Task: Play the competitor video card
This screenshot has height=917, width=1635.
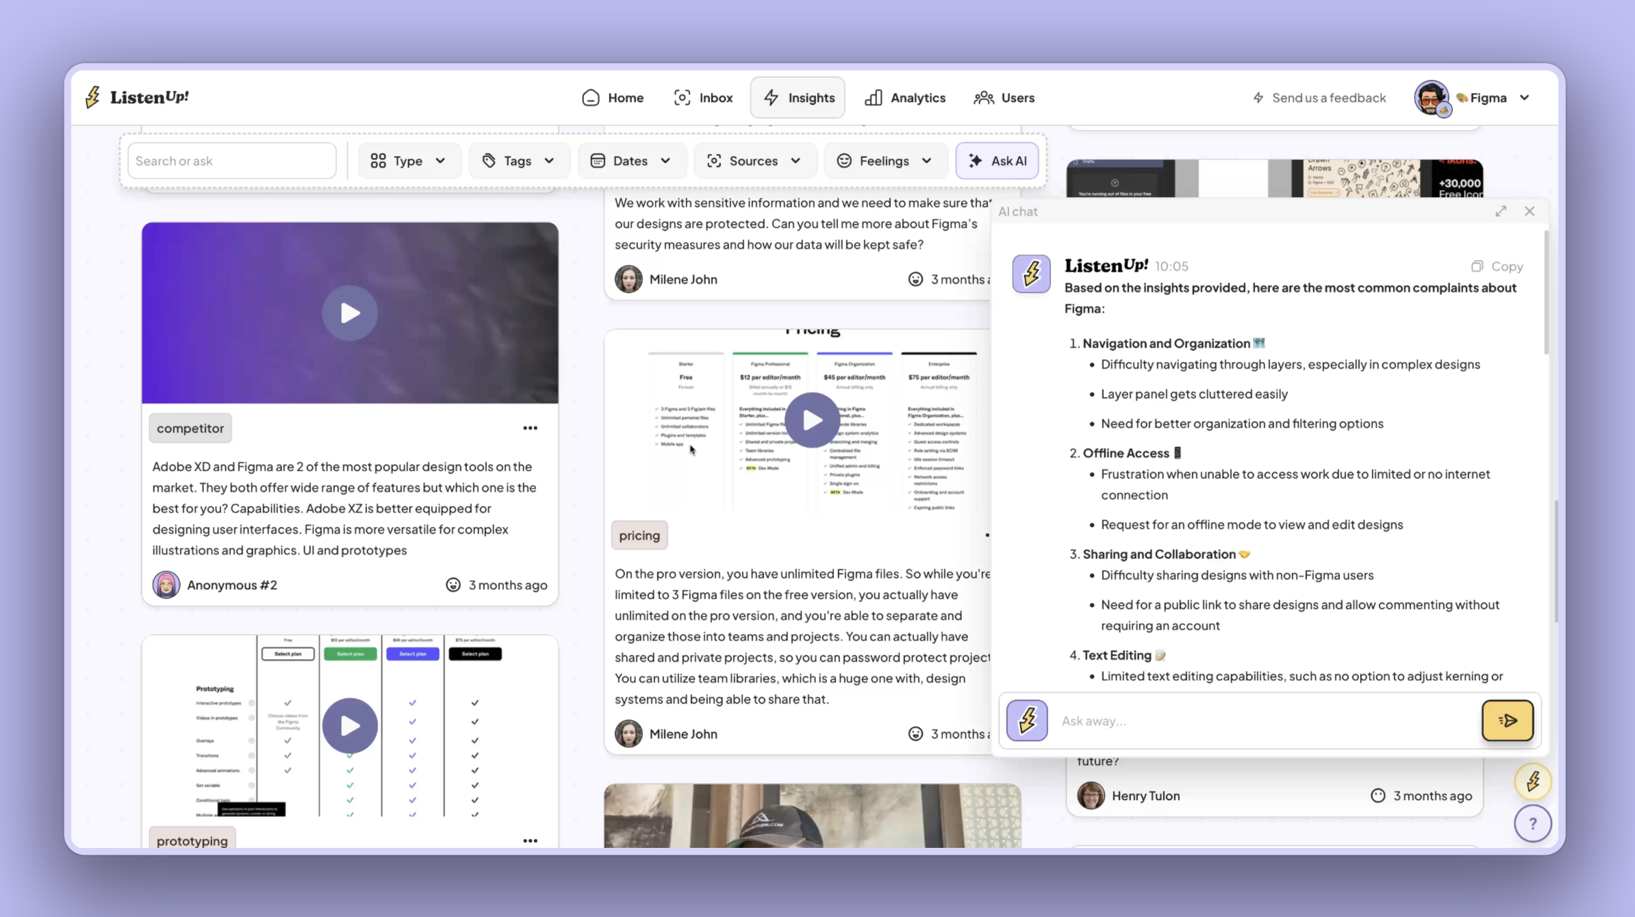Action: coord(350,313)
